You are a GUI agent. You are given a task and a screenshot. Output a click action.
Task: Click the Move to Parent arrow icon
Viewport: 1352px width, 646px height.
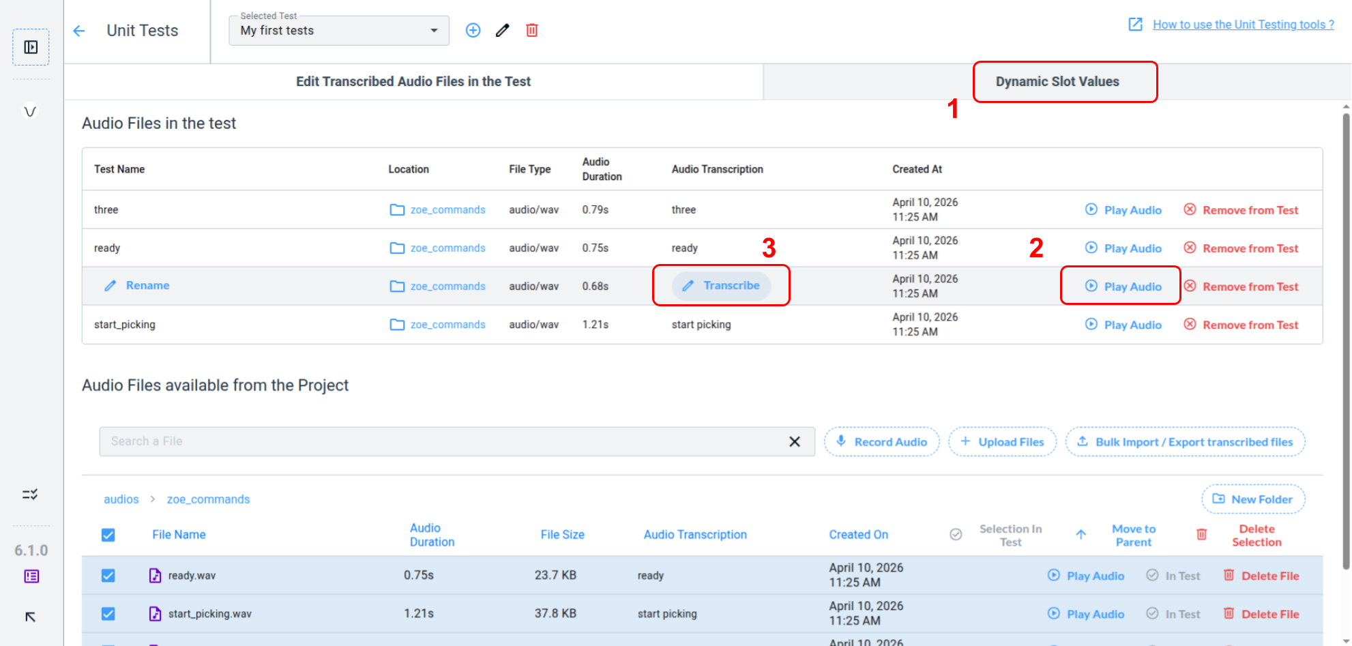(1081, 535)
